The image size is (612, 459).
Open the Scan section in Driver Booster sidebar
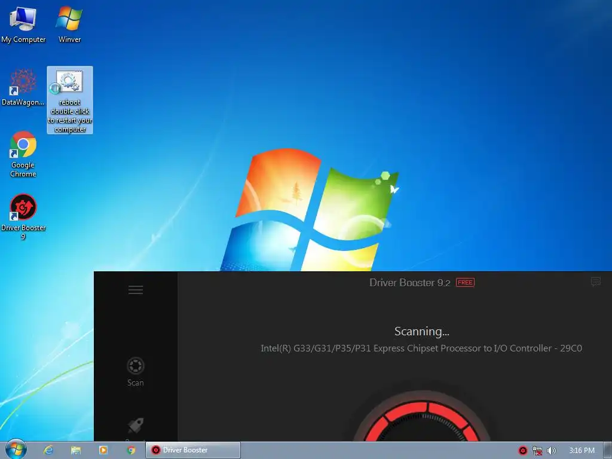pyautogui.click(x=136, y=372)
